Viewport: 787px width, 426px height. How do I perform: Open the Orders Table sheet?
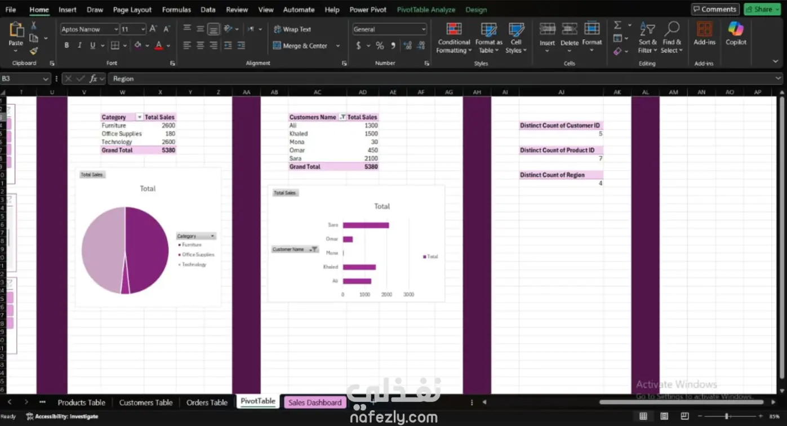(x=207, y=402)
